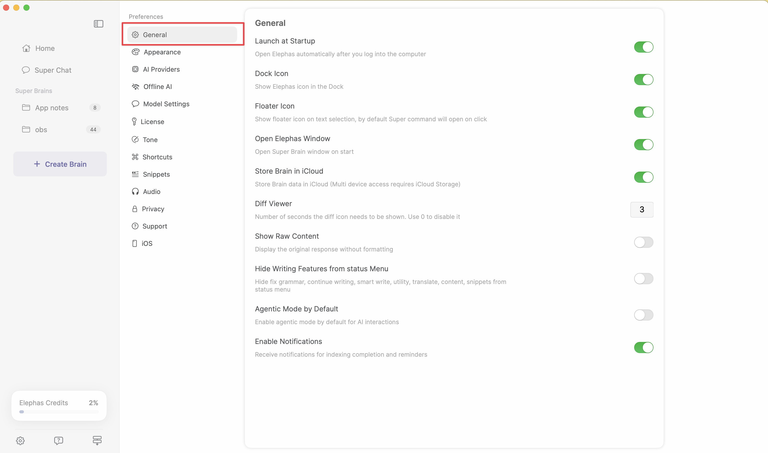
Task: Open Model Settings section
Action: pyautogui.click(x=182, y=104)
